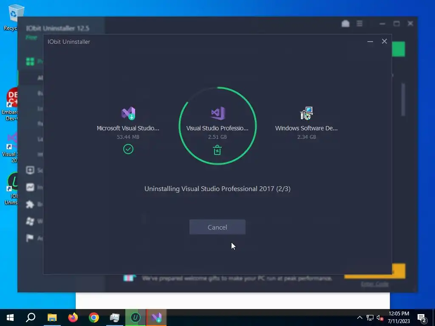Screen dimensions: 435x326
Task: Launch Firefox from the taskbar
Action: coord(73,318)
